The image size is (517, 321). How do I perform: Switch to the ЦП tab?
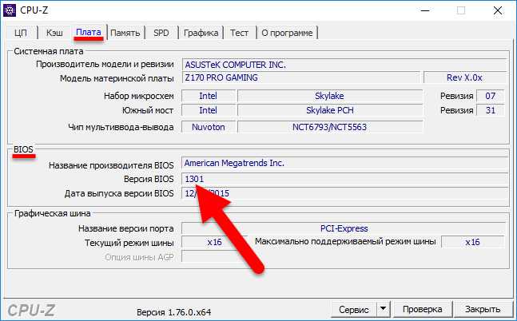[x=21, y=33]
